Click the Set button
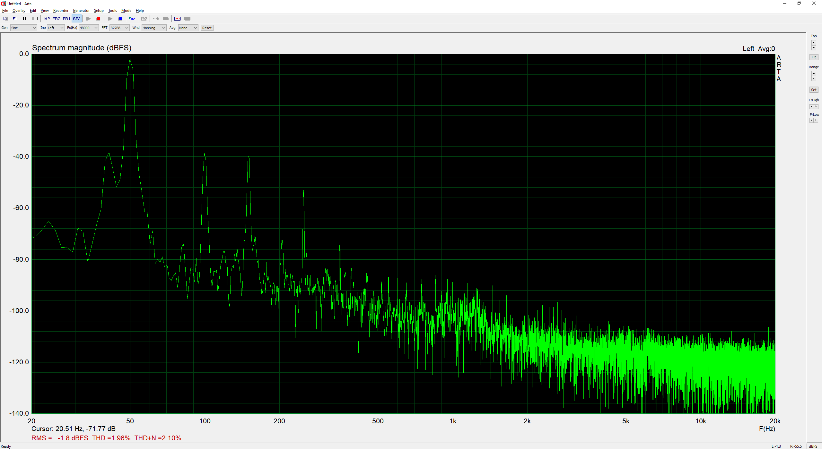This screenshot has height=449, width=822. click(814, 90)
